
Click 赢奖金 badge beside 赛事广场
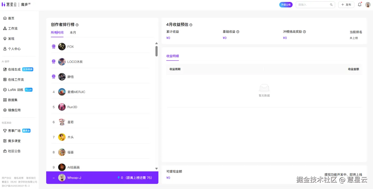tap(26, 131)
